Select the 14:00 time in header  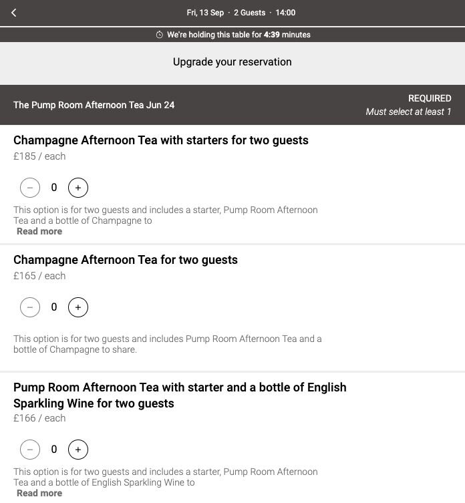[x=285, y=13]
